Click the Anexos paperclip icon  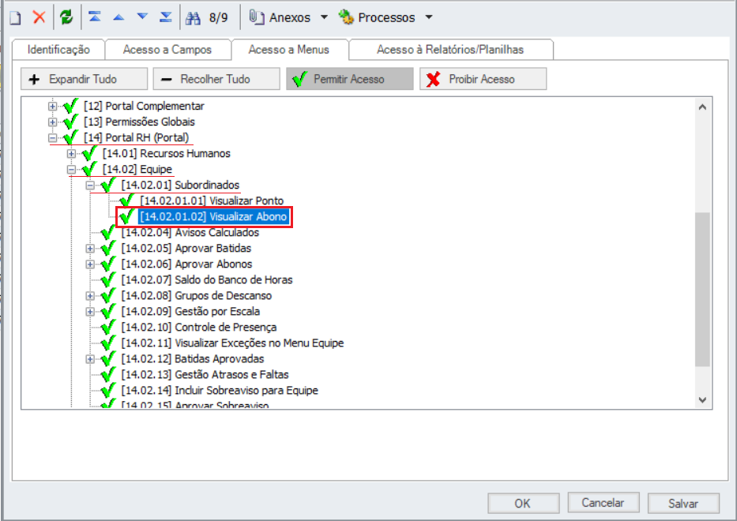coord(256,17)
